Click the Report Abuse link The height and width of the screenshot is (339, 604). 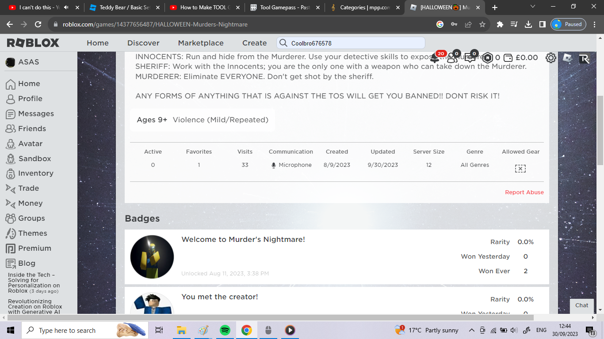[524, 192]
